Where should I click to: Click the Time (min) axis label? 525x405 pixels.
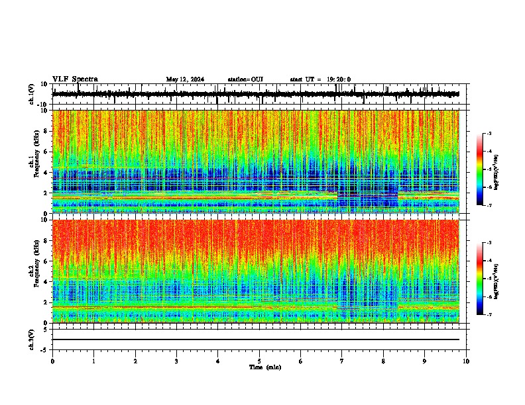(x=265, y=367)
